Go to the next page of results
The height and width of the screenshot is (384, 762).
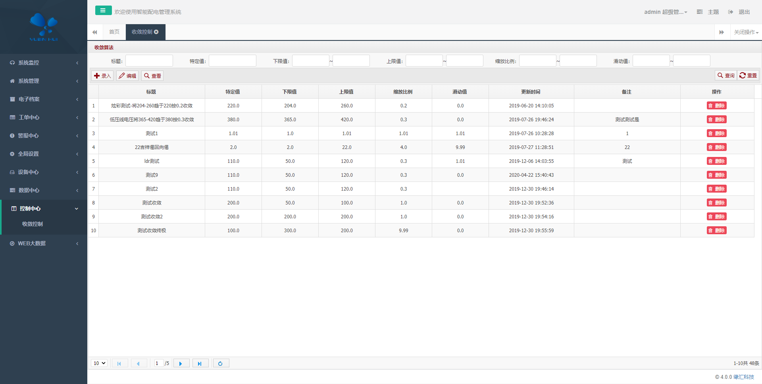click(x=181, y=363)
